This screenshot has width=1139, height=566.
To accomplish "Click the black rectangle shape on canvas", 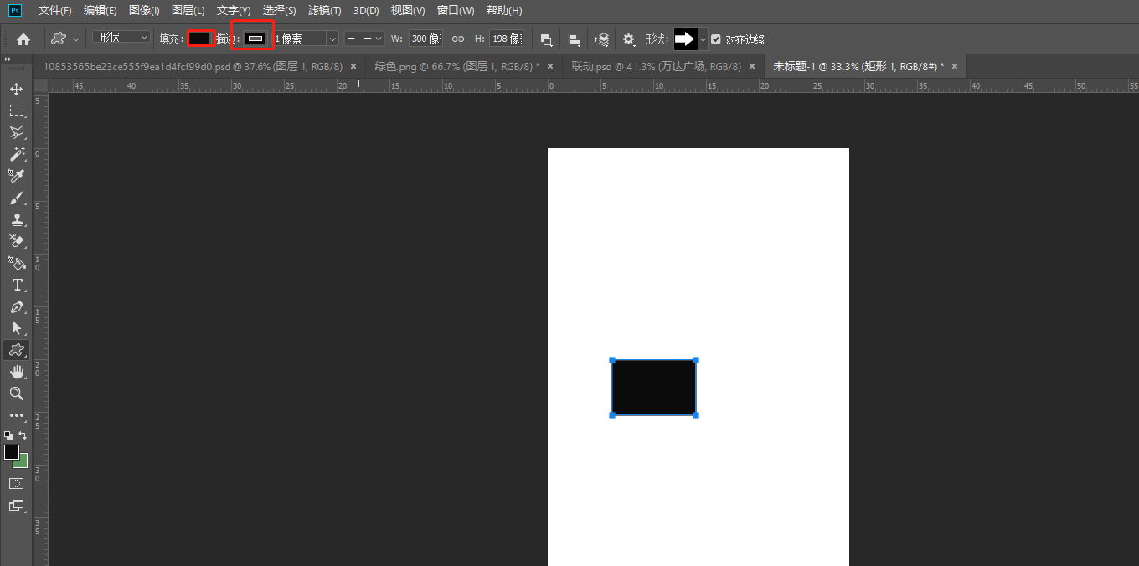I will (654, 388).
